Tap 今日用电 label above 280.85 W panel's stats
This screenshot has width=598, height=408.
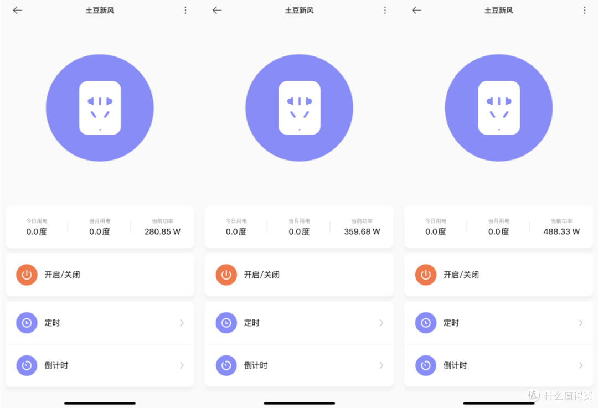click(x=37, y=221)
